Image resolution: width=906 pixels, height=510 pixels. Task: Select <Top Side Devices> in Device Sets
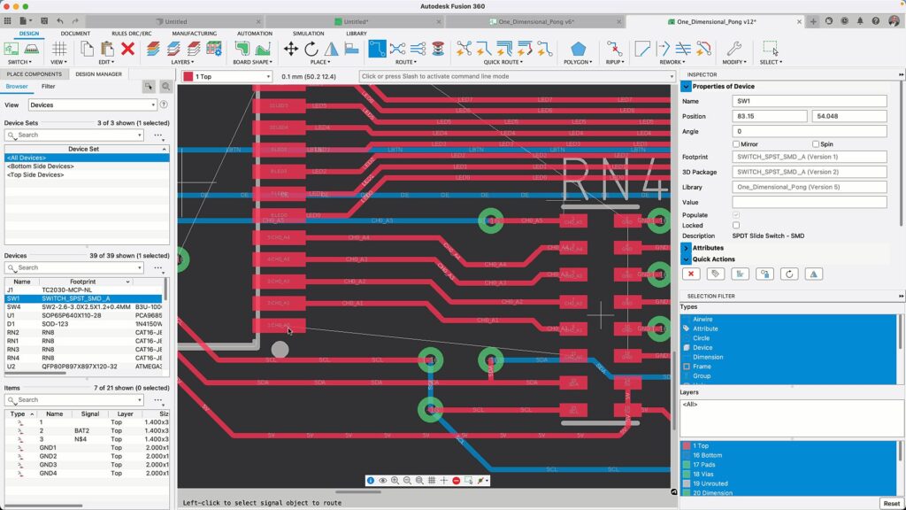35,174
